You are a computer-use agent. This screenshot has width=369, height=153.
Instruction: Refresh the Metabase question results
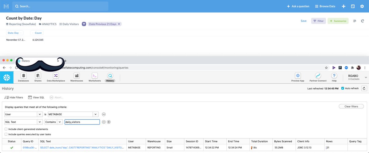[362, 21]
